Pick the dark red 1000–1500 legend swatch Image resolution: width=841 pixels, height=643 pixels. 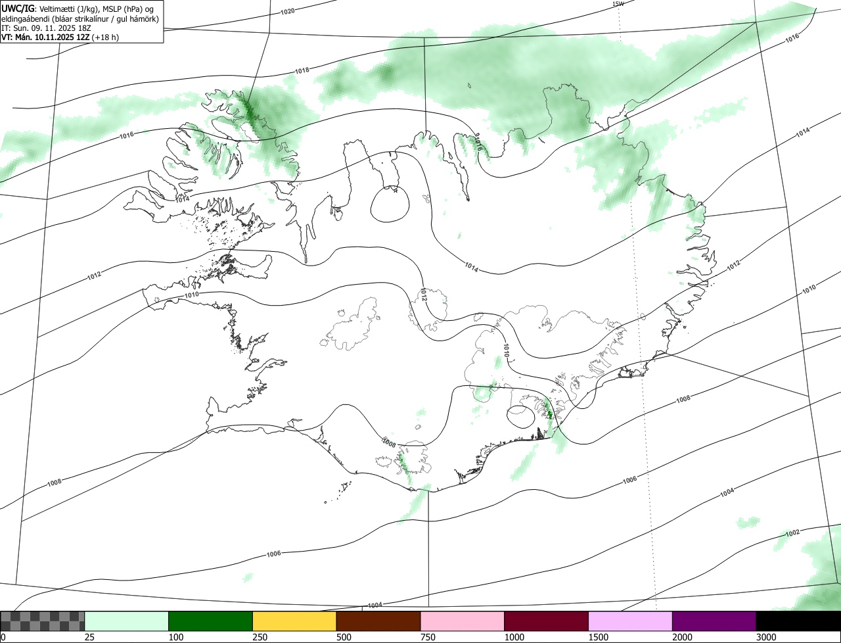[547, 621]
